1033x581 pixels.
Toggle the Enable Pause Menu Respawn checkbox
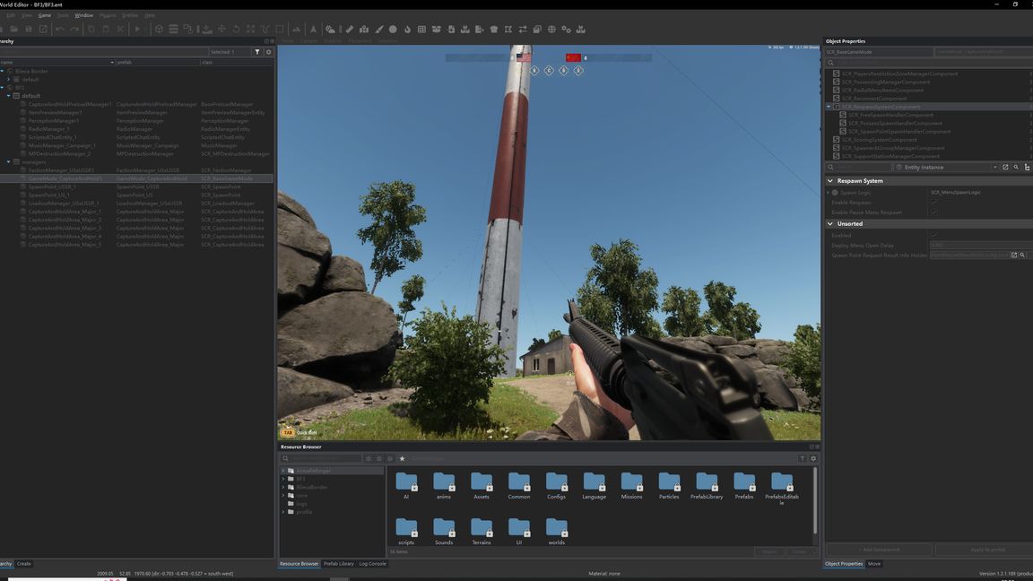933,212
